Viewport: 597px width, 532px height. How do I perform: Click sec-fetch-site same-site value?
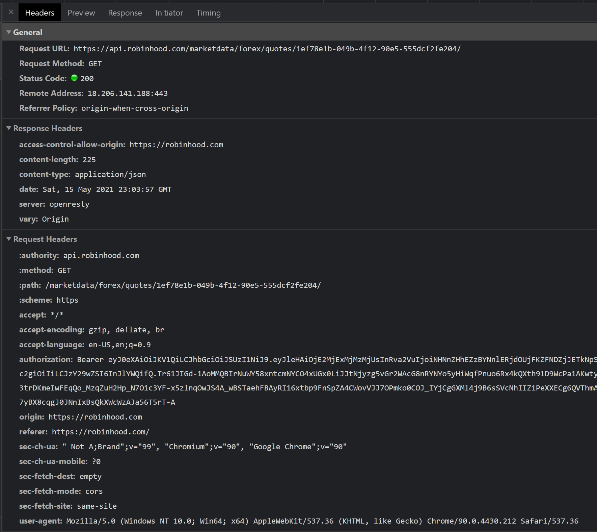[97, 506]
